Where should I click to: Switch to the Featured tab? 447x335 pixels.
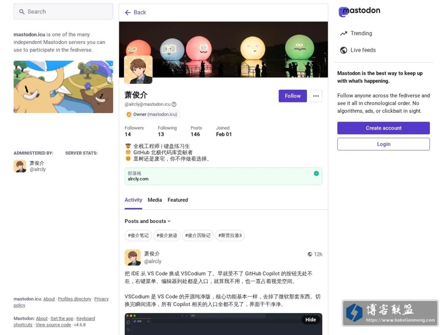(178, 200)
